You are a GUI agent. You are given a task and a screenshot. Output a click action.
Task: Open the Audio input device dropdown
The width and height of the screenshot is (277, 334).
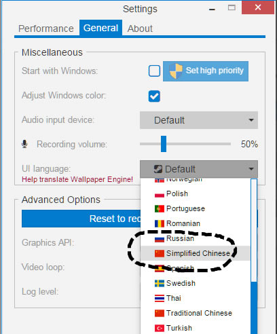(199, 120)
